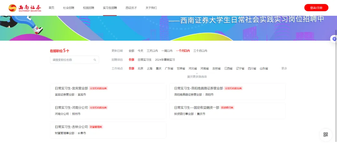Open the 校园招聘 nav item
Viewport: 337px width, 156px height.
(89, 8)
